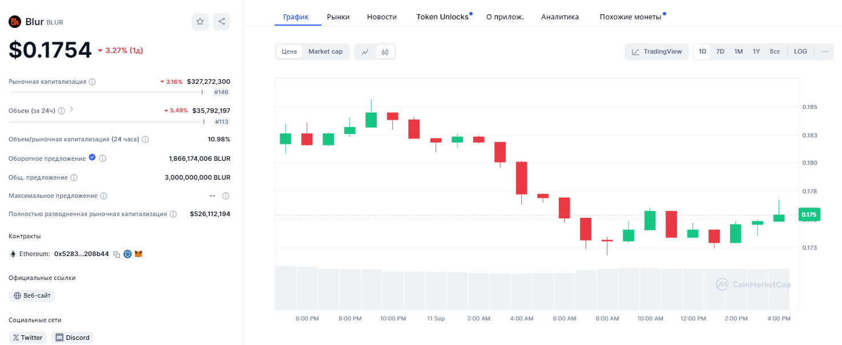
Task: Open the Рынки tab
Action: click(338, 17)
